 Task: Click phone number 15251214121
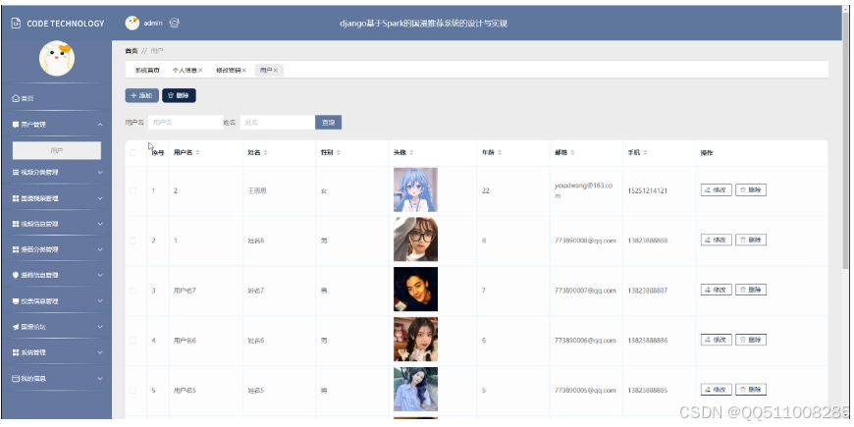pyautogui.click(x=648, y=191)
